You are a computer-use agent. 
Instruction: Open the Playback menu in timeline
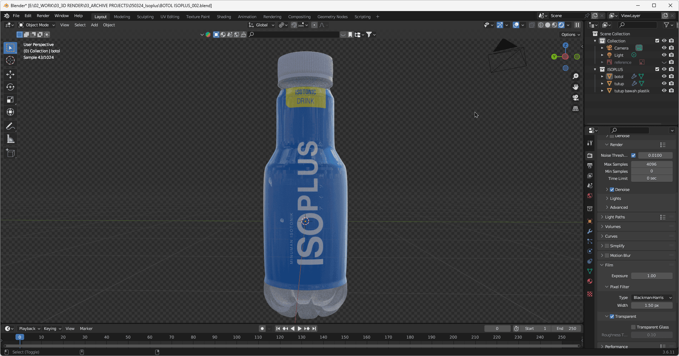click(x=29, y=329)
